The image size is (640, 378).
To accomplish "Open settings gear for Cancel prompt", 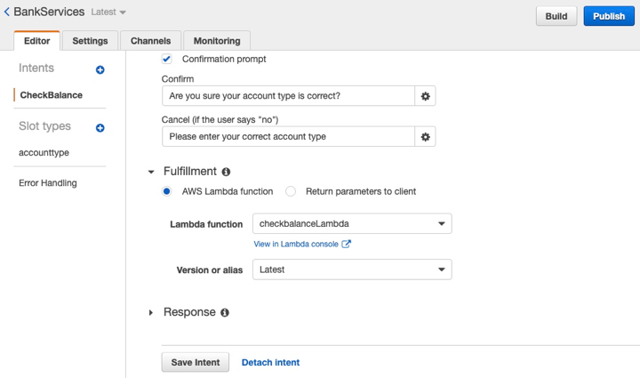I will 425,137.
